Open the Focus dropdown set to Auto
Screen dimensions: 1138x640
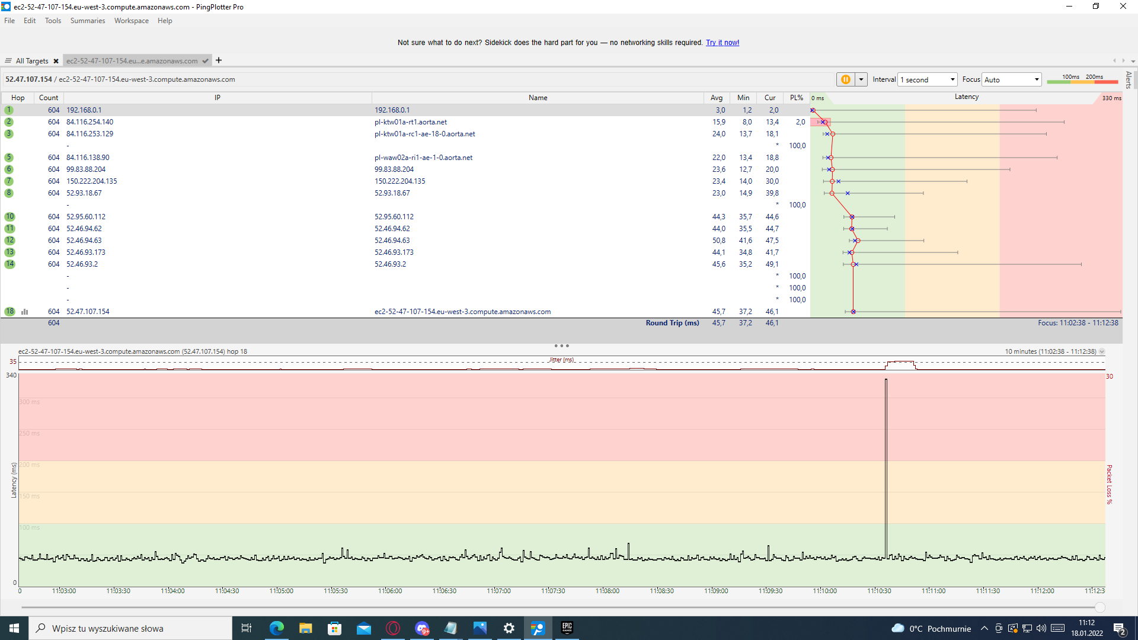coord(1012,79)
